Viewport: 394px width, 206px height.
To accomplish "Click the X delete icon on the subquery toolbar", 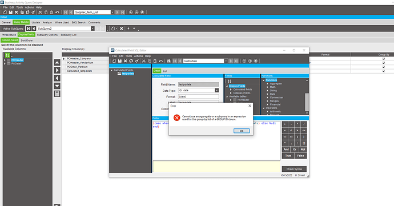I will click(122, 29).
